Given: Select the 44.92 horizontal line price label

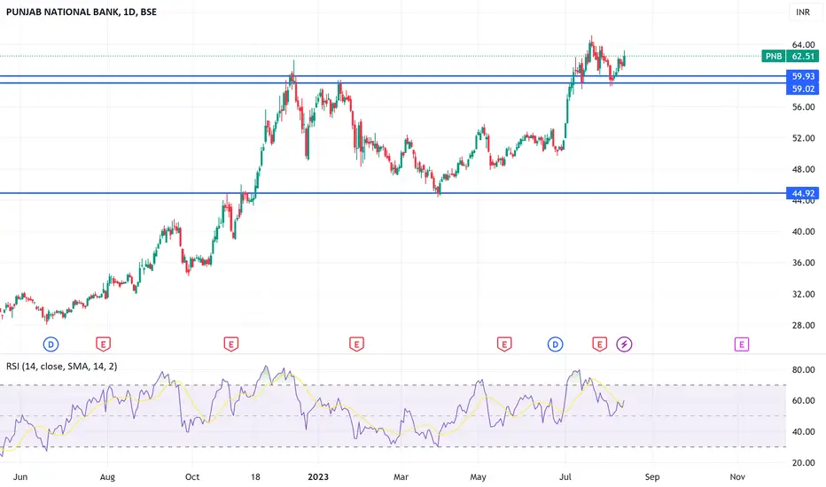Looking at the screenshot, I should (803, 193).
